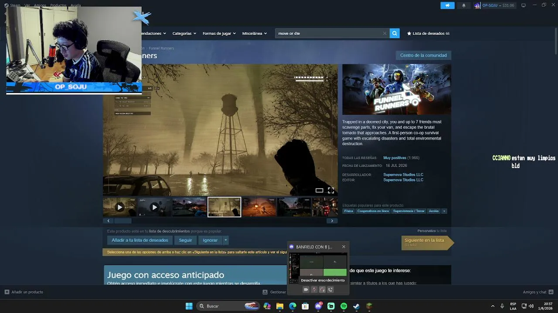This screenshot has height=313, width=558.
Task: Play the first trailer thumbnail
Action: point(119,207)
